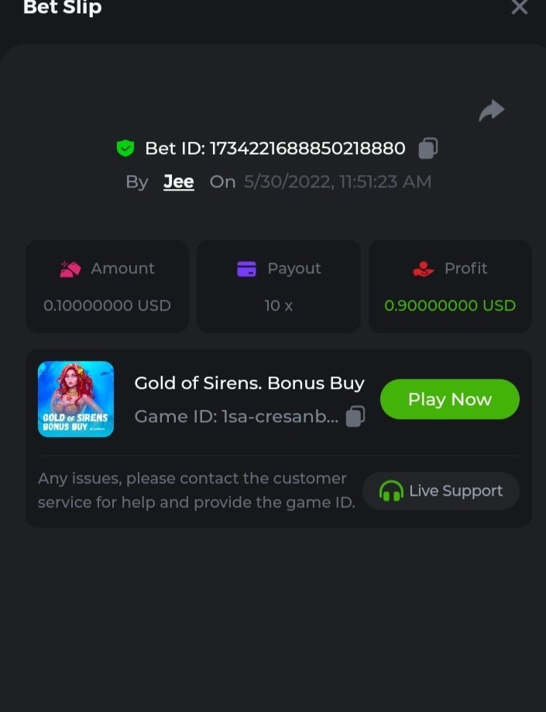Click the 0.10000000 USD amount value
This screenshot has height=712, width=546.
click(x=107, y=305)
